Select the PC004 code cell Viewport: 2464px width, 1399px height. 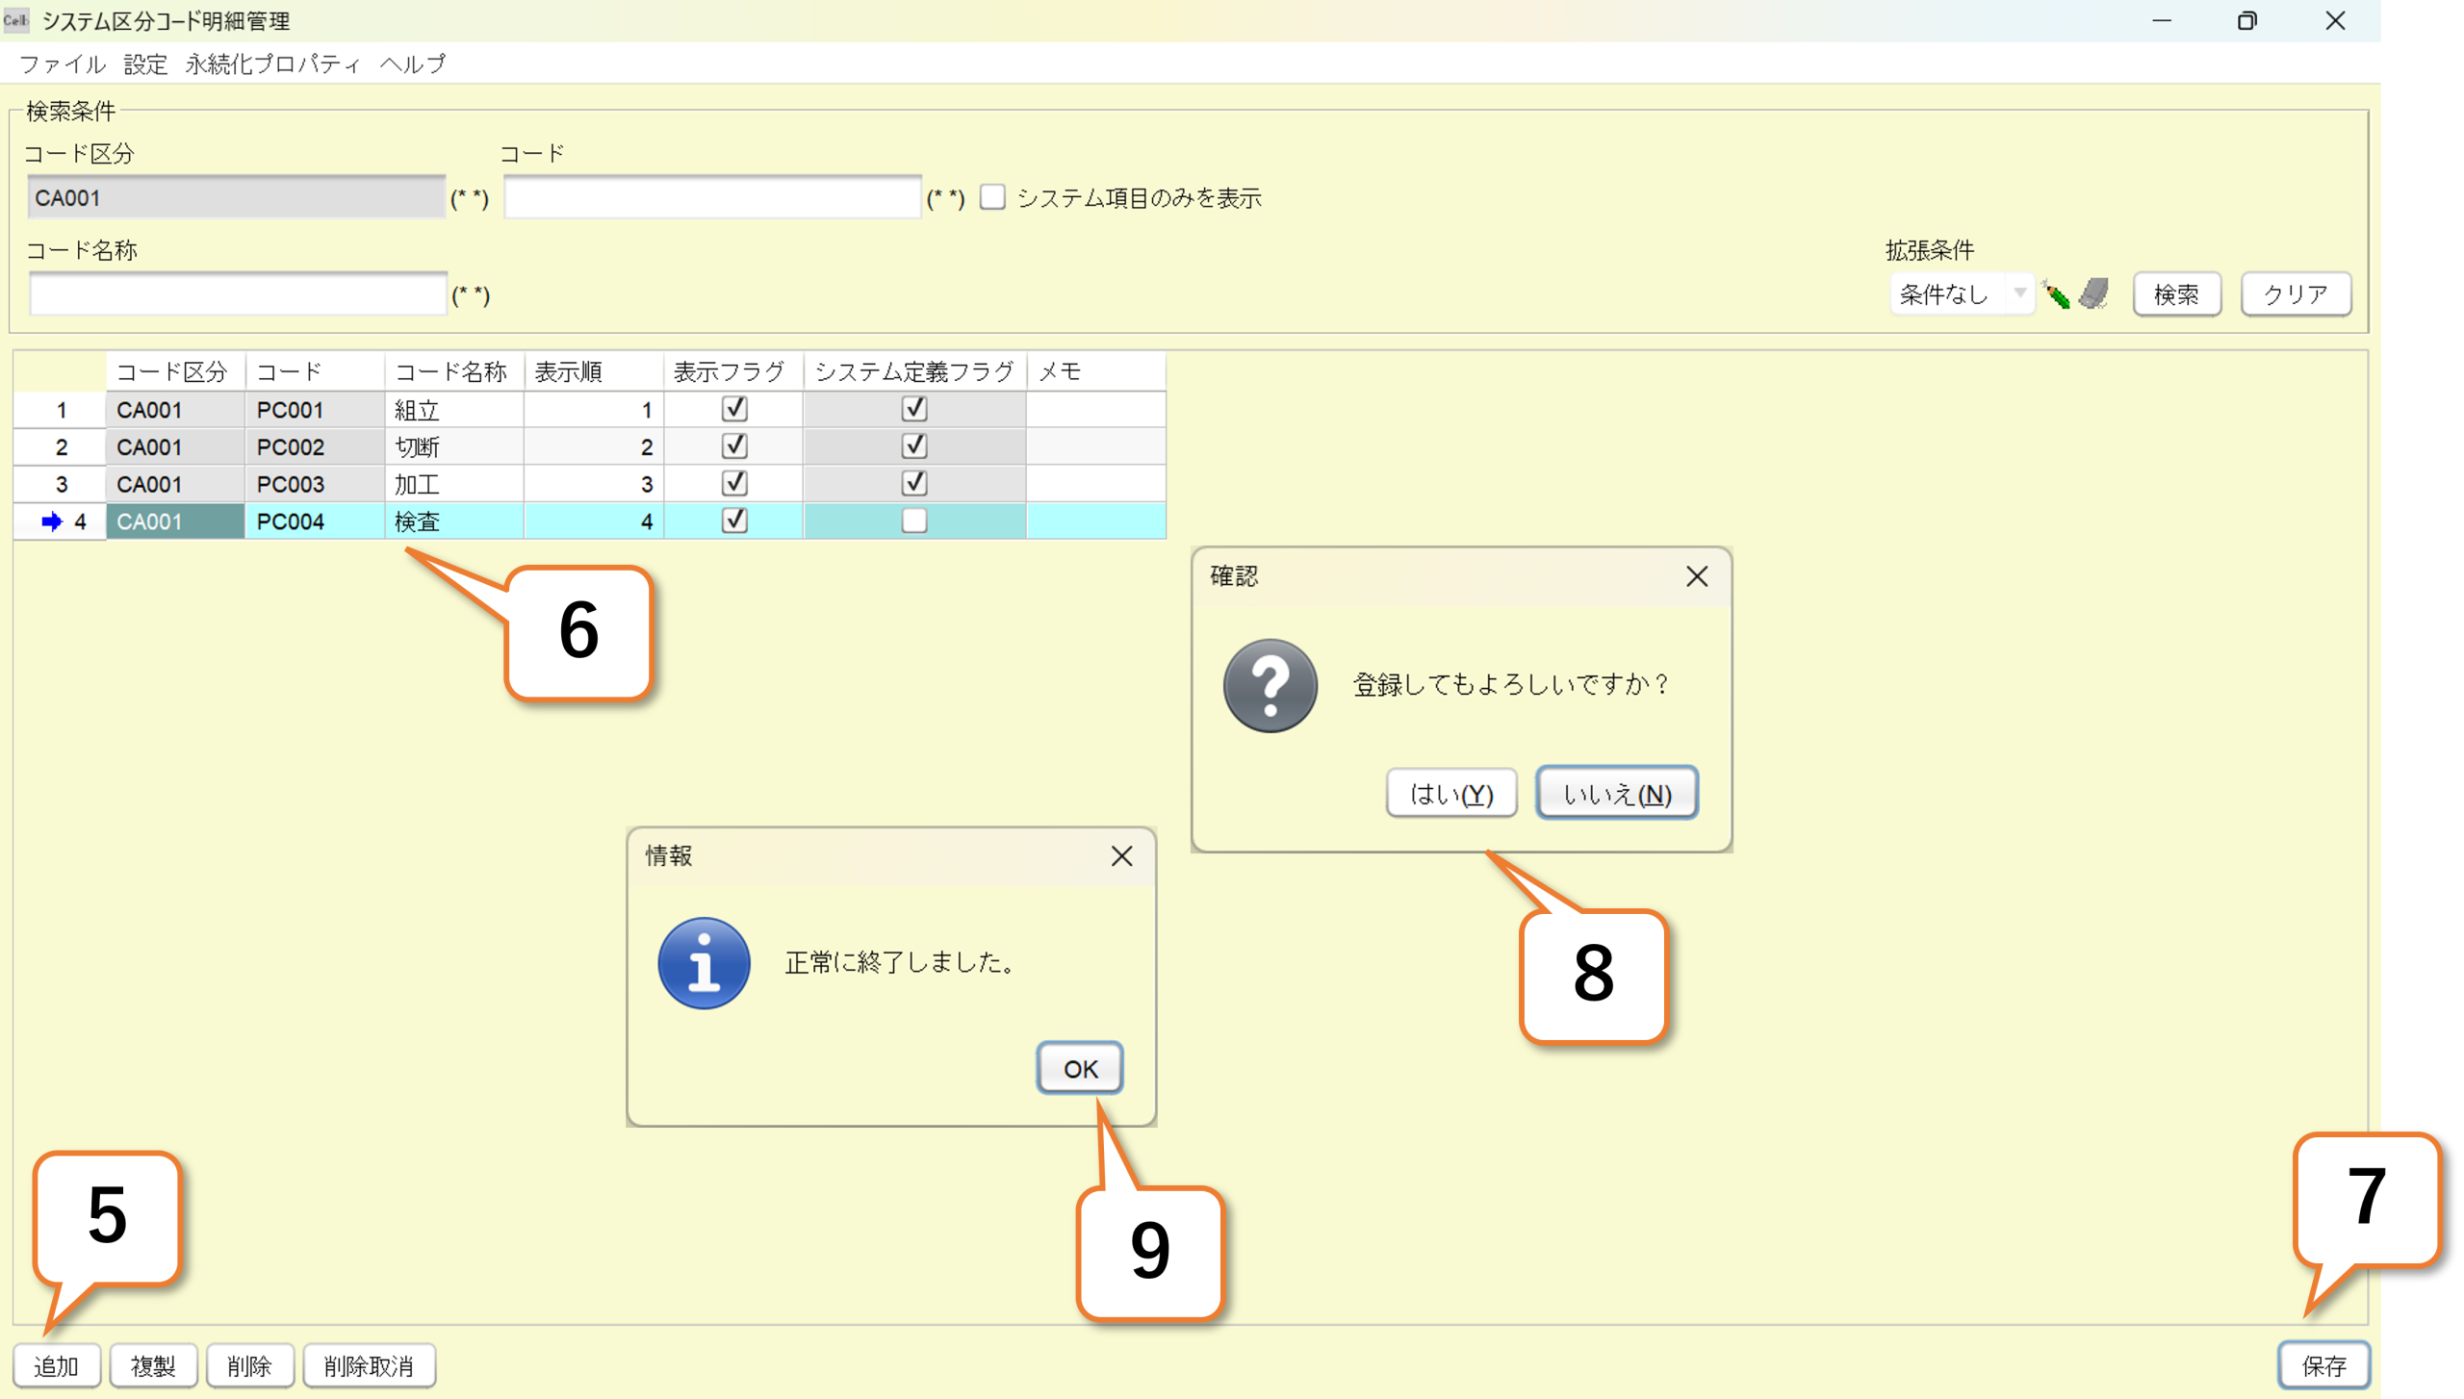[x=314, y=521]
